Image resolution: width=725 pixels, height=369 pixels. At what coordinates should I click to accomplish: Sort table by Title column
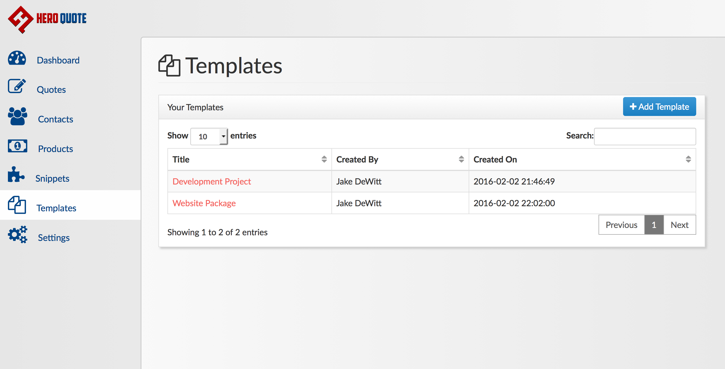(324, 159)
